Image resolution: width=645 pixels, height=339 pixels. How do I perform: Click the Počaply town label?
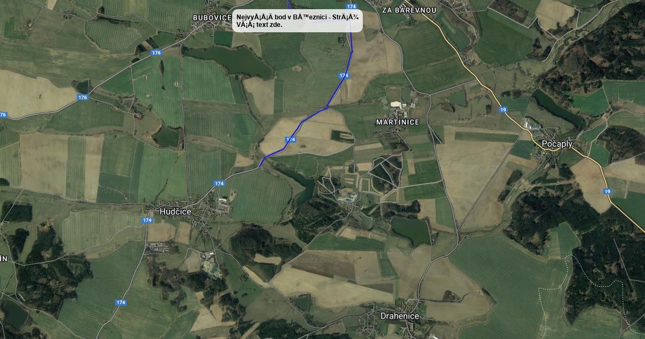point(557,144)
